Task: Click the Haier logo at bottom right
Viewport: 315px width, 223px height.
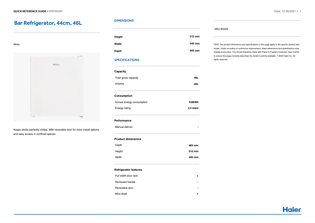Action: tap(291, 209)
